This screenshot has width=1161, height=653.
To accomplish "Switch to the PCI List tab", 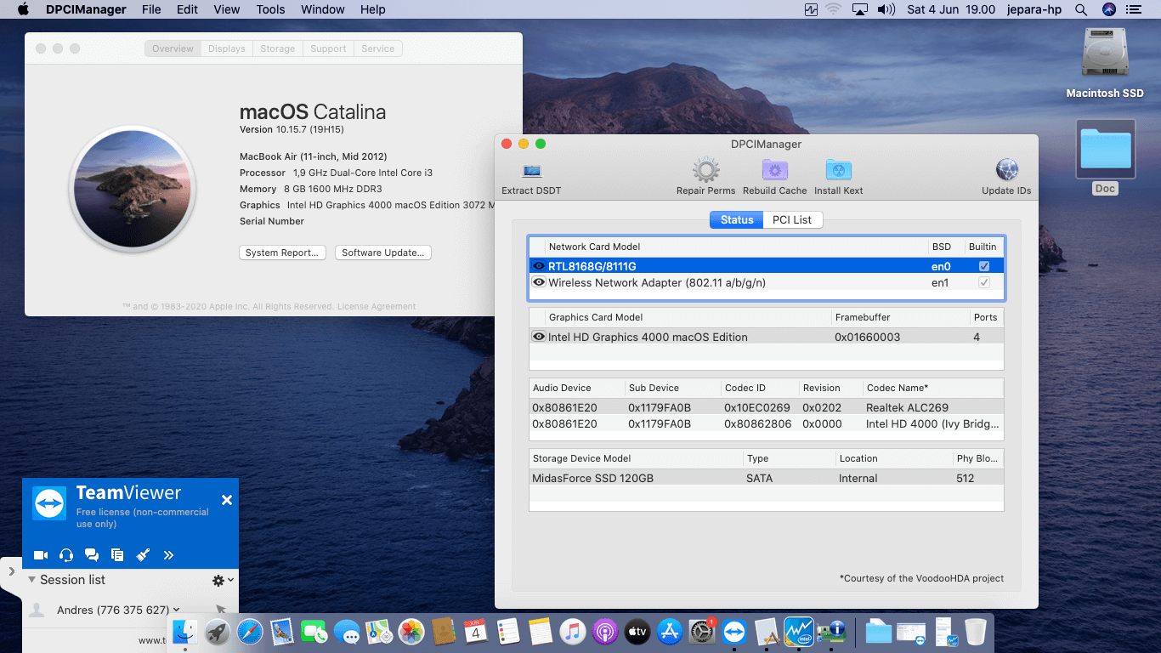I will click(x=791, y=219).
